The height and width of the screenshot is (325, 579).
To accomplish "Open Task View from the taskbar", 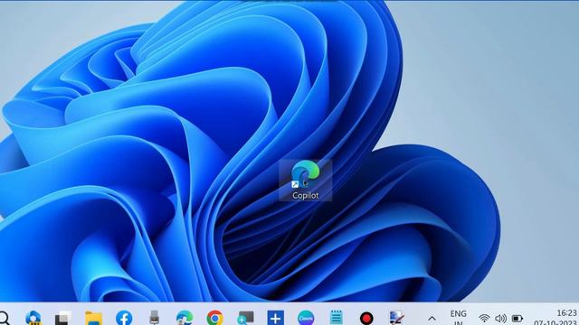I will (63, 318).
